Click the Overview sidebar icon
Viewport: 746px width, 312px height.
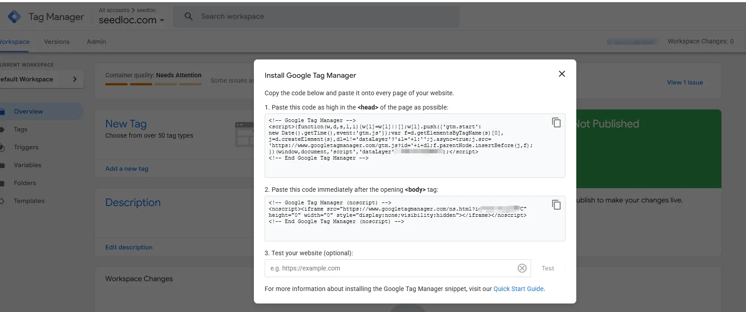click(x=2, y=112)
